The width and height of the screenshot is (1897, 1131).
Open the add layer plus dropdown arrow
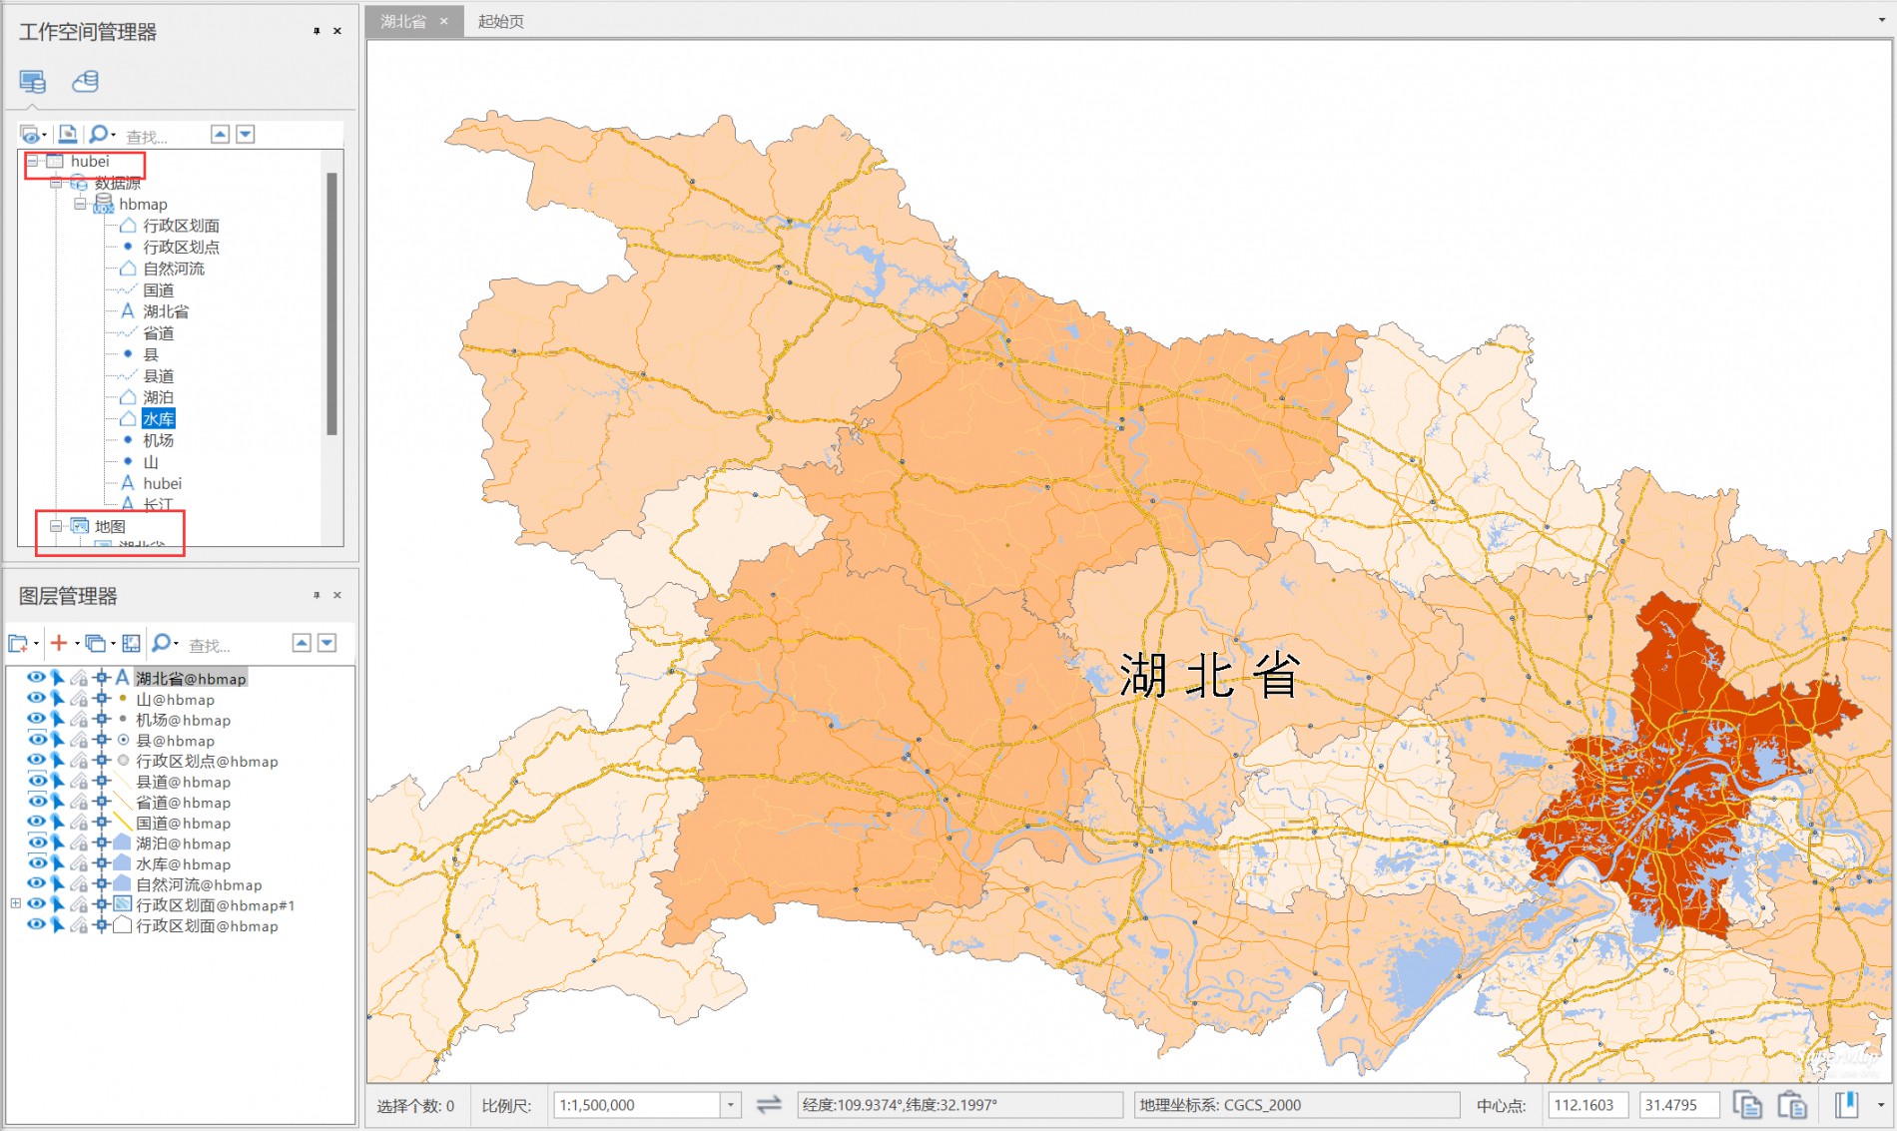[x=76, y=644]
